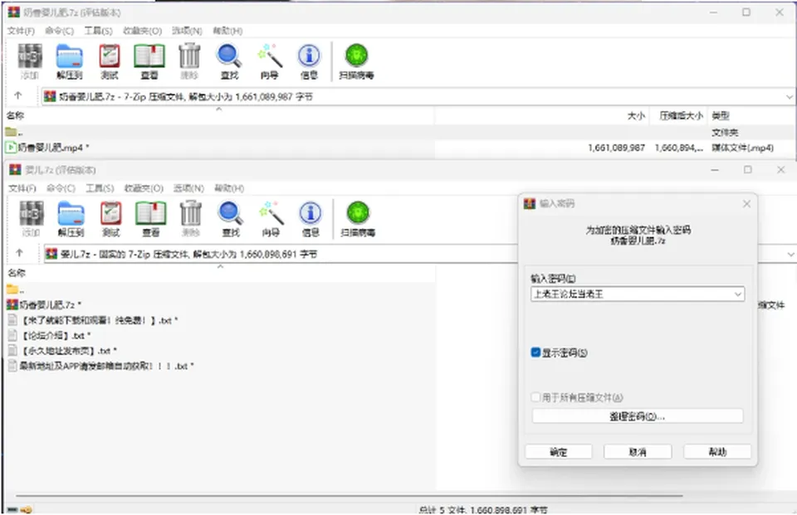Screen dimensions: 797x515
Task: Click 取消 in the password dialog
Action: 638,451
